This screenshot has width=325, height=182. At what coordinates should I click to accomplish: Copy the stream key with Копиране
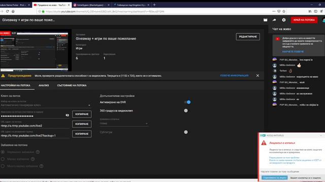[x=82, y=114]
